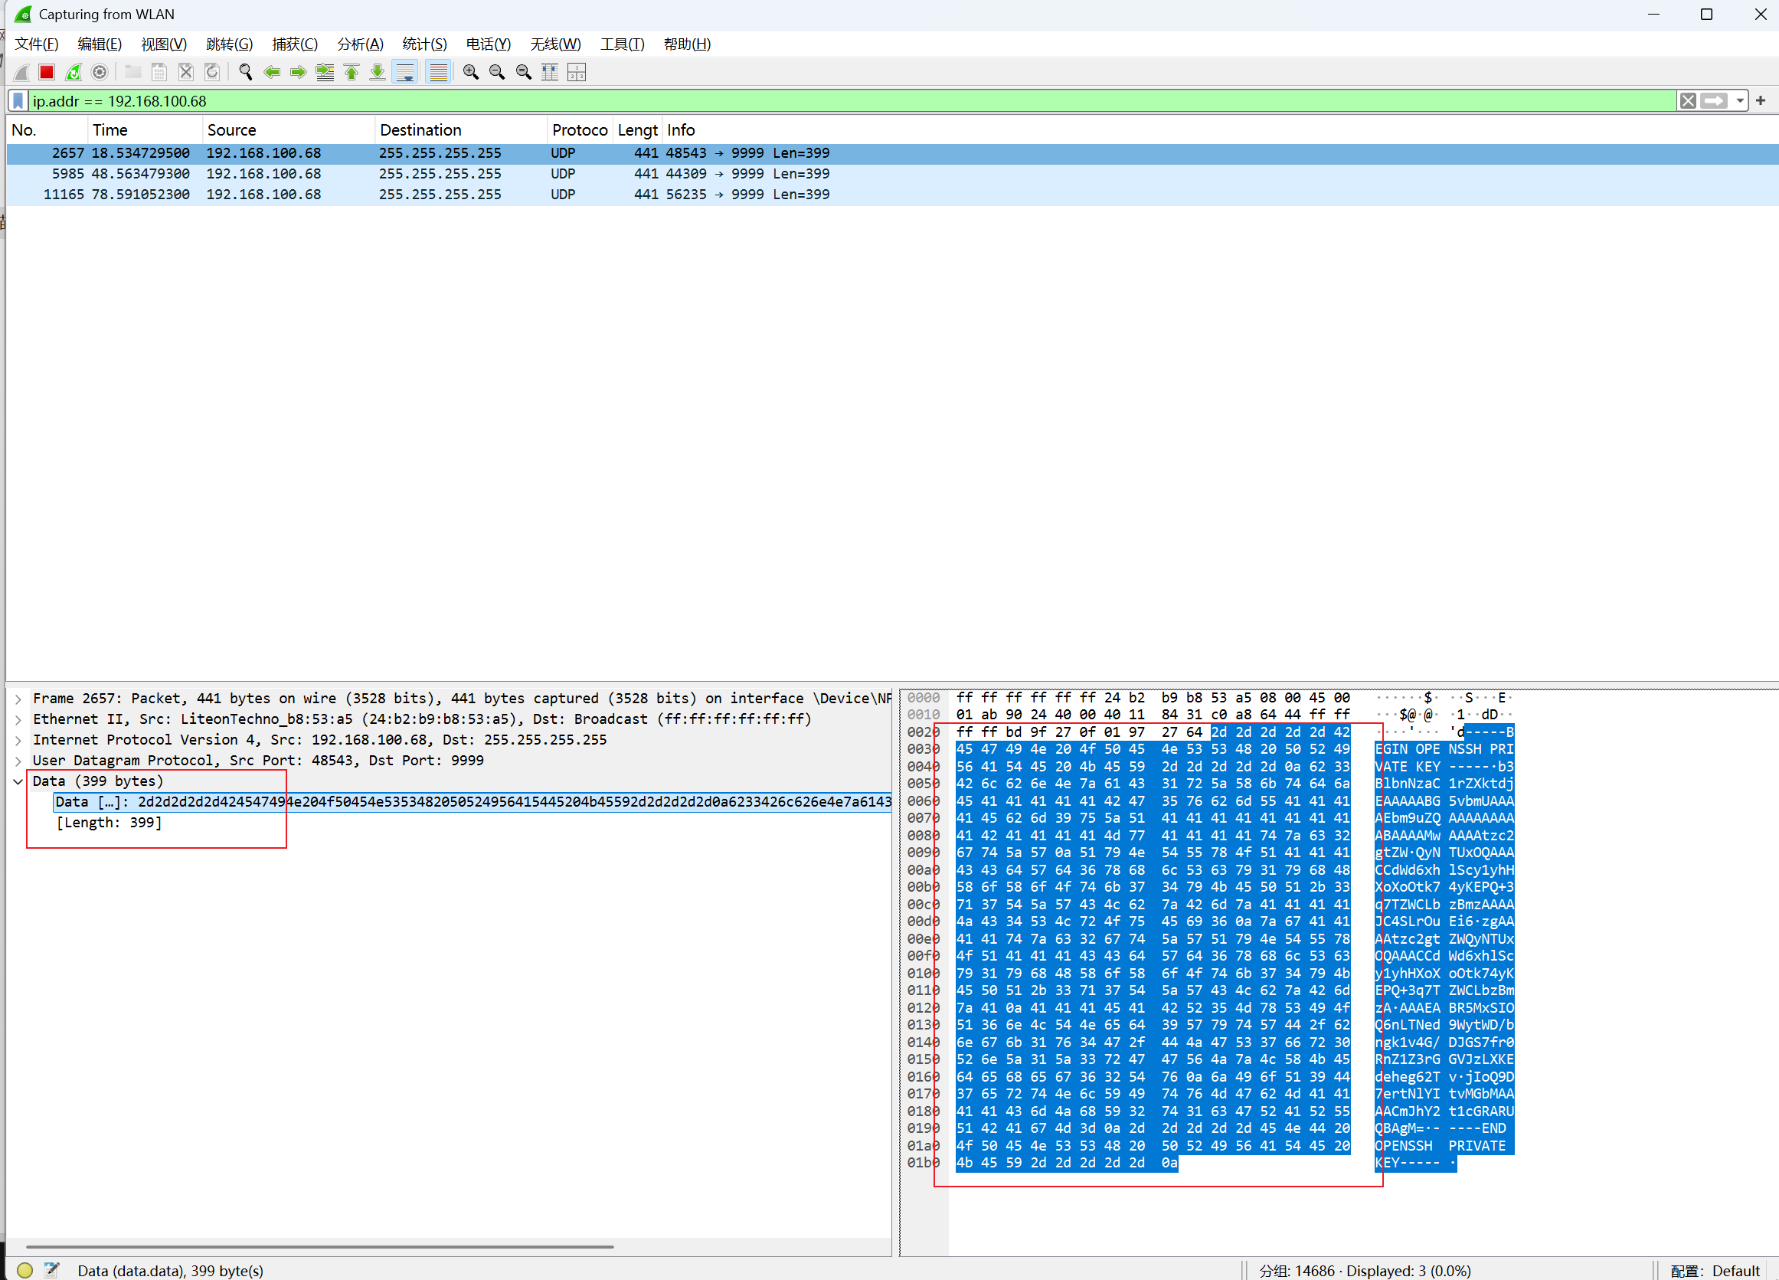Image resolution: width=1779 pixels, height=1280 pixels.
Task: Click the save capture file icon
Action: 159,72
